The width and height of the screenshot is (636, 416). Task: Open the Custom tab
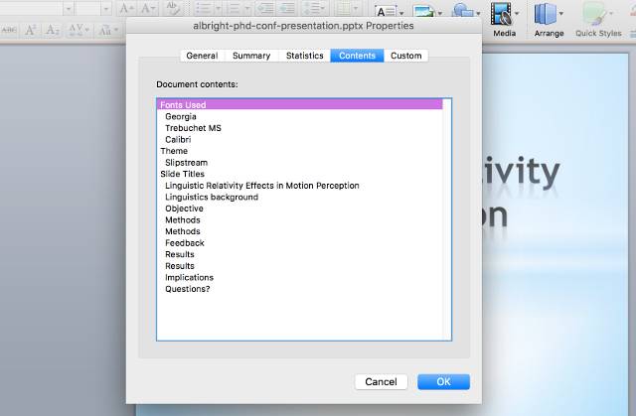(406, 56)
